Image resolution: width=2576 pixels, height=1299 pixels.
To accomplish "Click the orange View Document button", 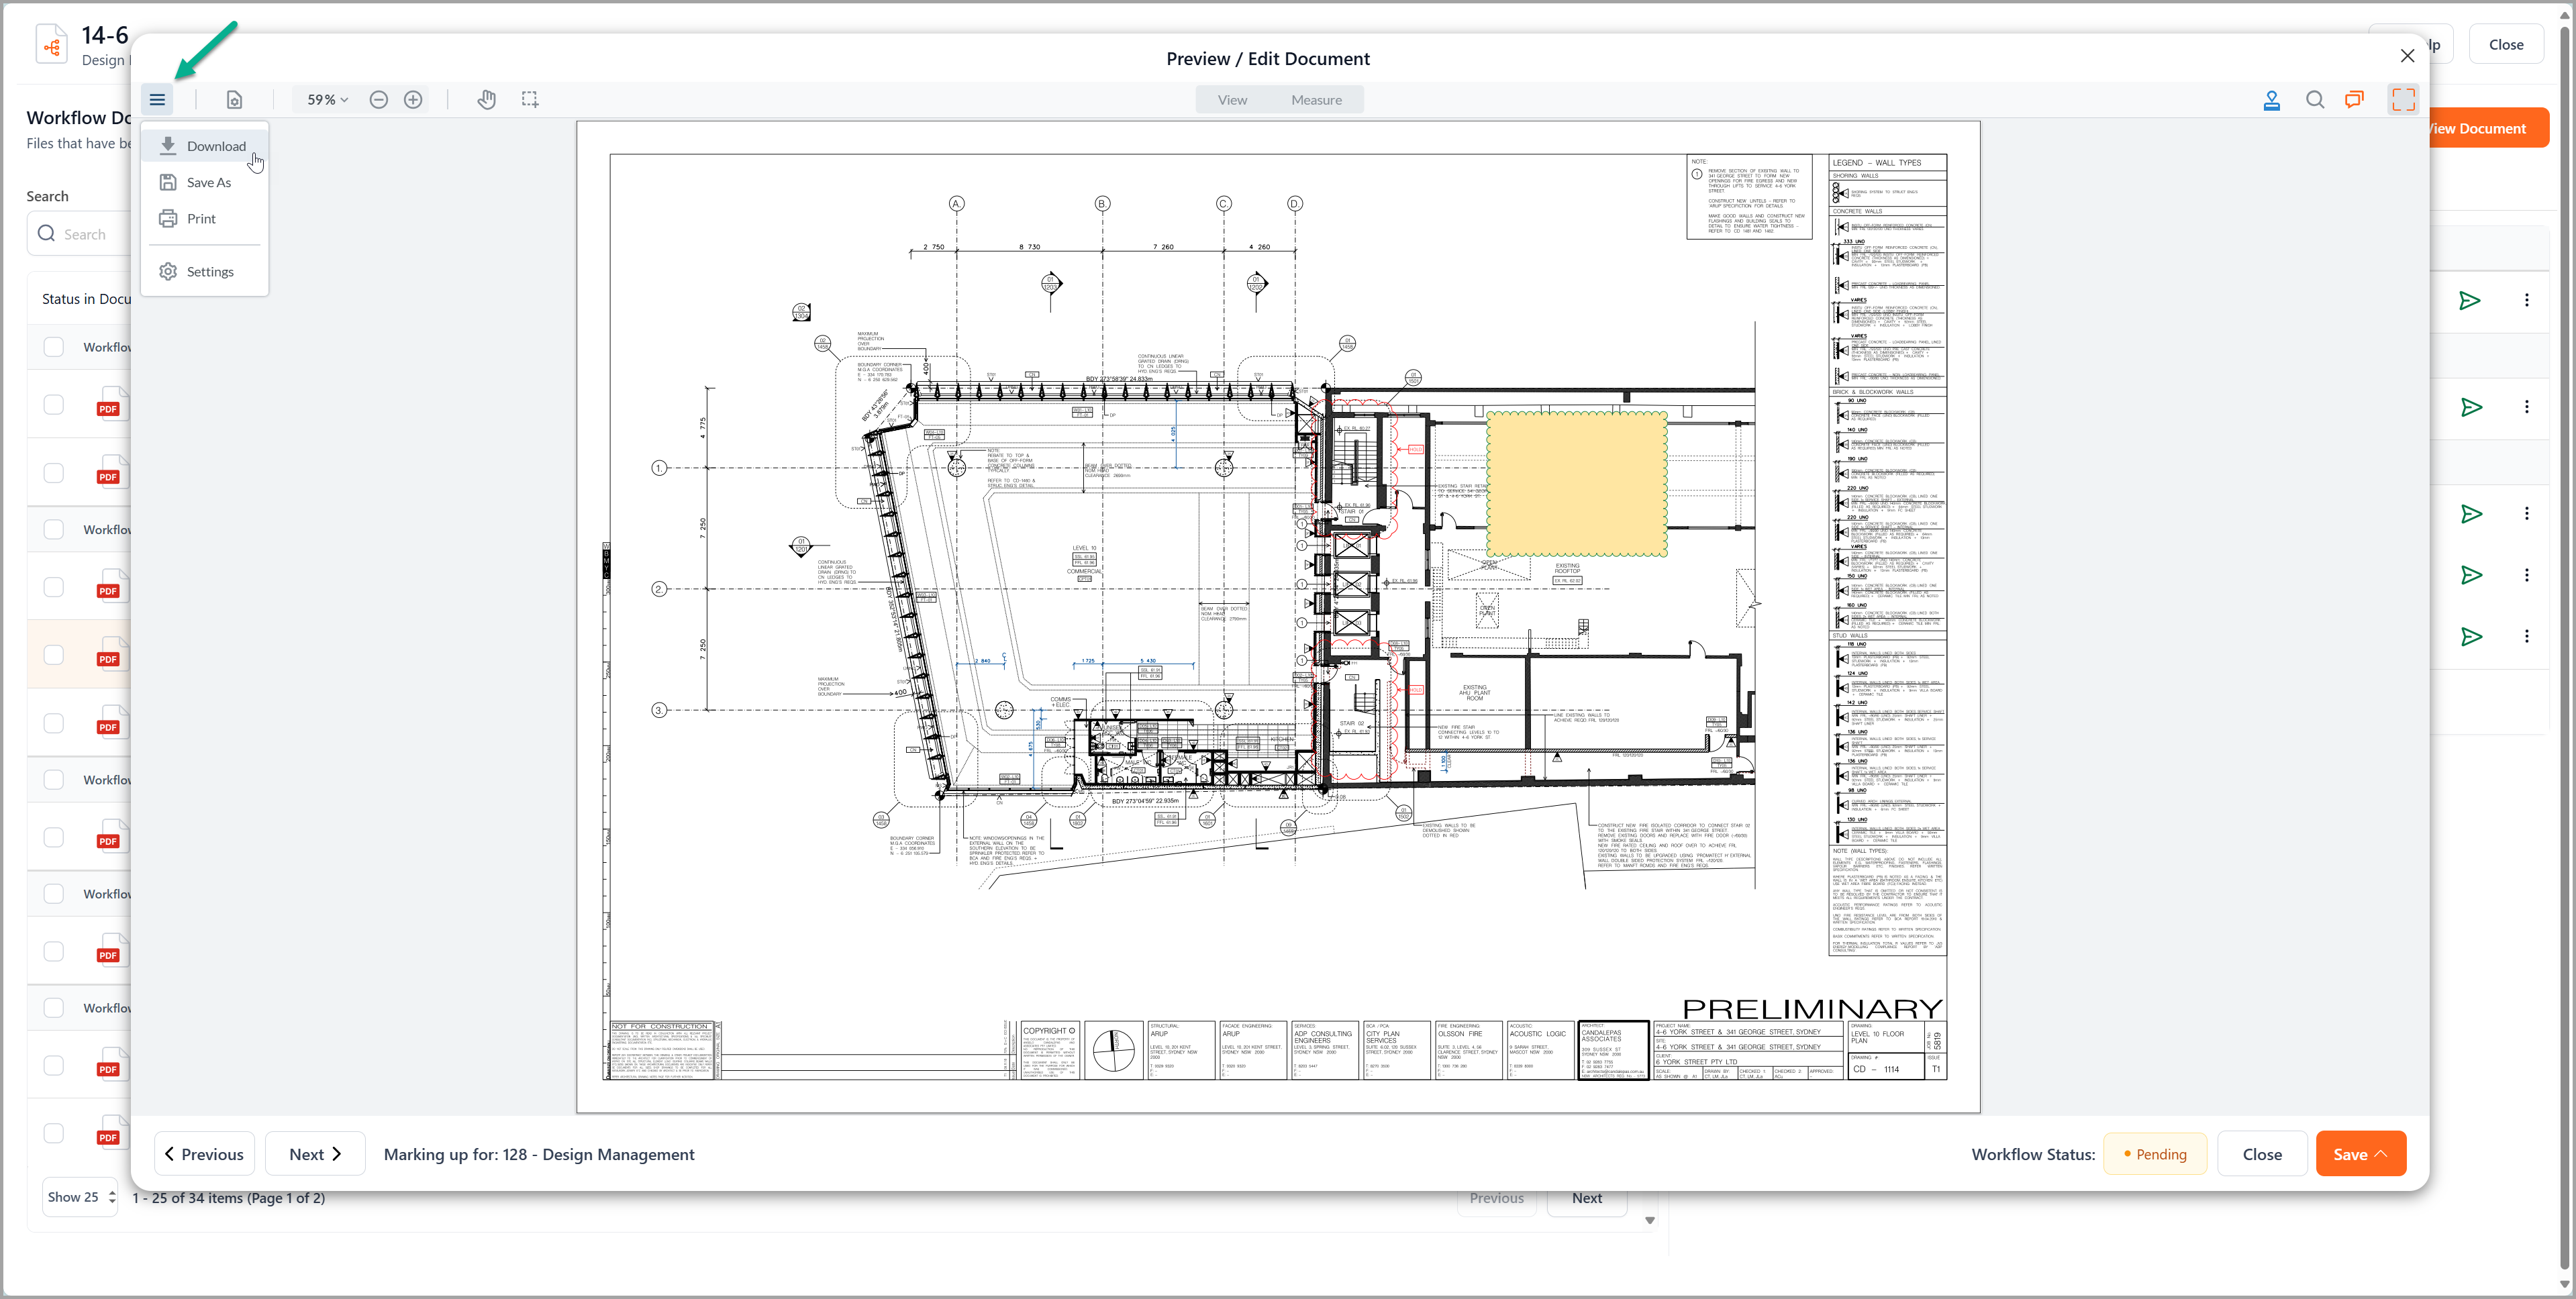I will click(x=2489, y=128).
